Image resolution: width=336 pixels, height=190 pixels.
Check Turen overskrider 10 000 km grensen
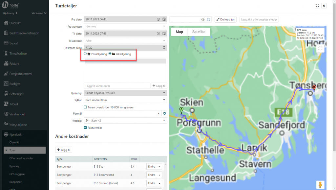coord(85,107)
